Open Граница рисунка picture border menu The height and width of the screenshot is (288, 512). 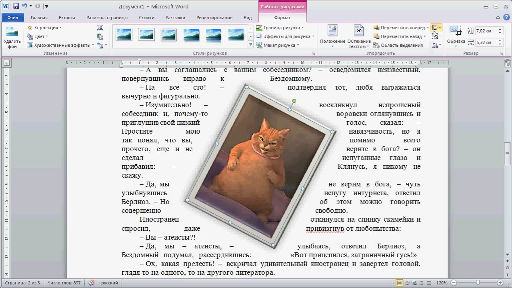pos(280,28)
